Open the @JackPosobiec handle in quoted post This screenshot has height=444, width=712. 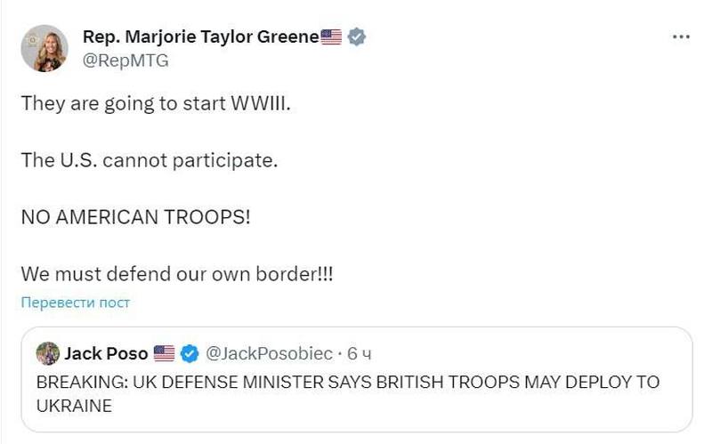point(269,353)
